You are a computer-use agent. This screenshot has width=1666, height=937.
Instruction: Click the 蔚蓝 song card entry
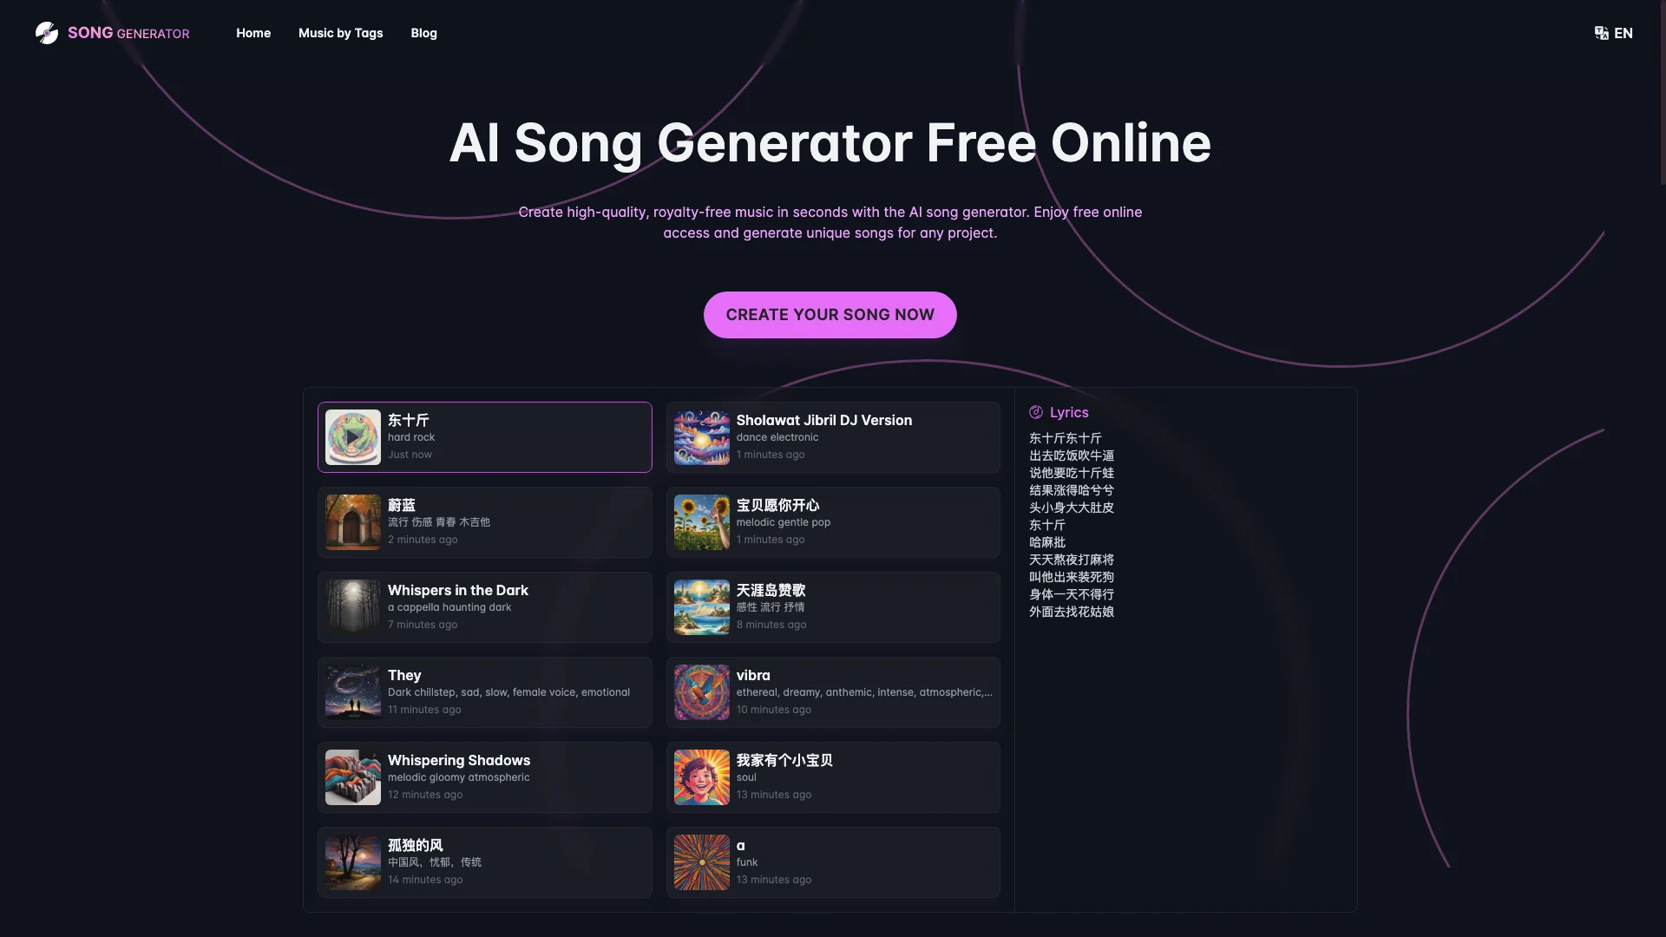pos(484,521)
